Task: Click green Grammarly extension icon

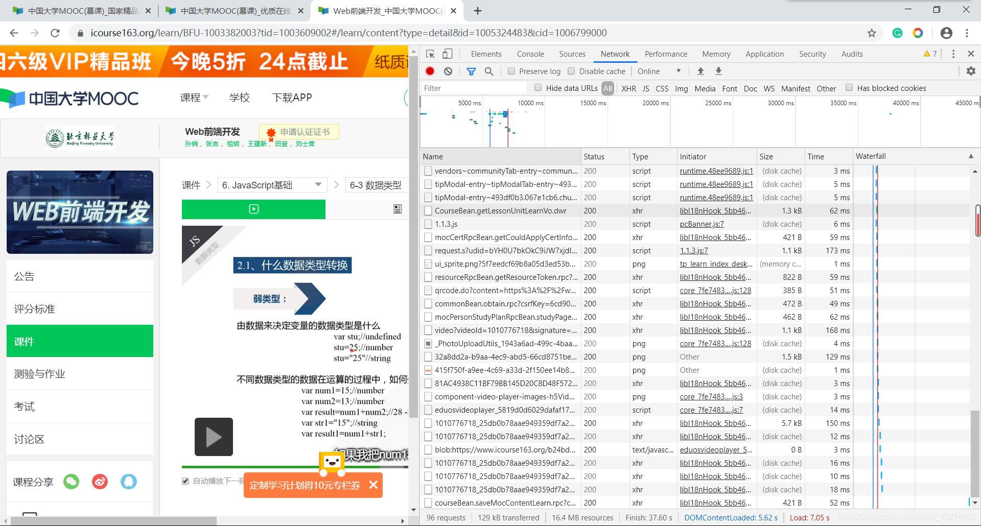Action: point(897,33)
